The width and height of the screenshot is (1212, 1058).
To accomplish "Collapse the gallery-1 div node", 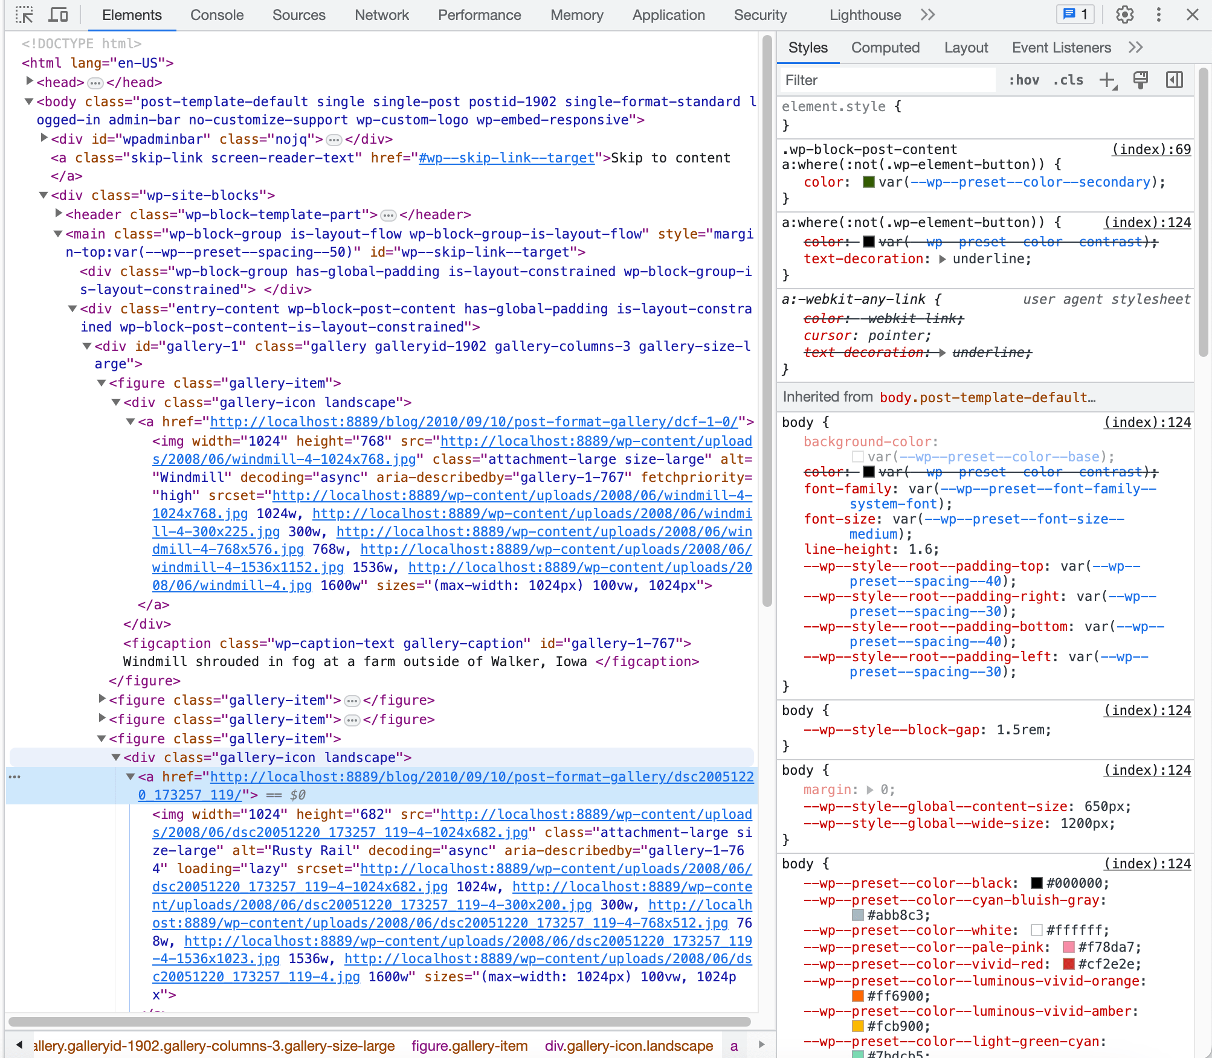I will (x=87, y=346).
